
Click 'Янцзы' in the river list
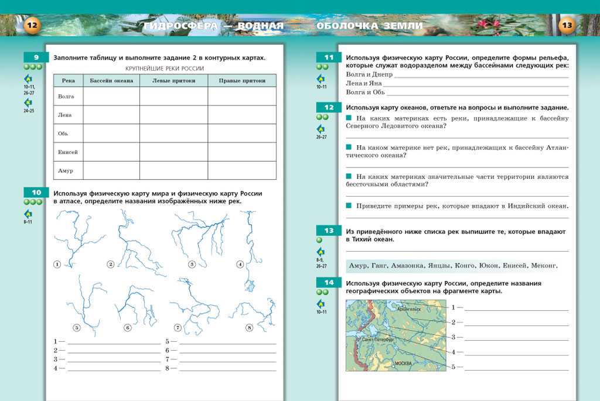439,265
